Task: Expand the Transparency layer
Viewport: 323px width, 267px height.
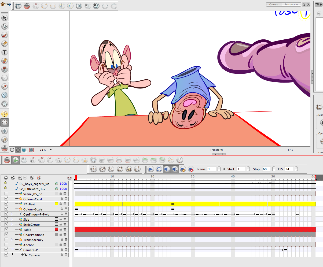Action: coord(12,239)
